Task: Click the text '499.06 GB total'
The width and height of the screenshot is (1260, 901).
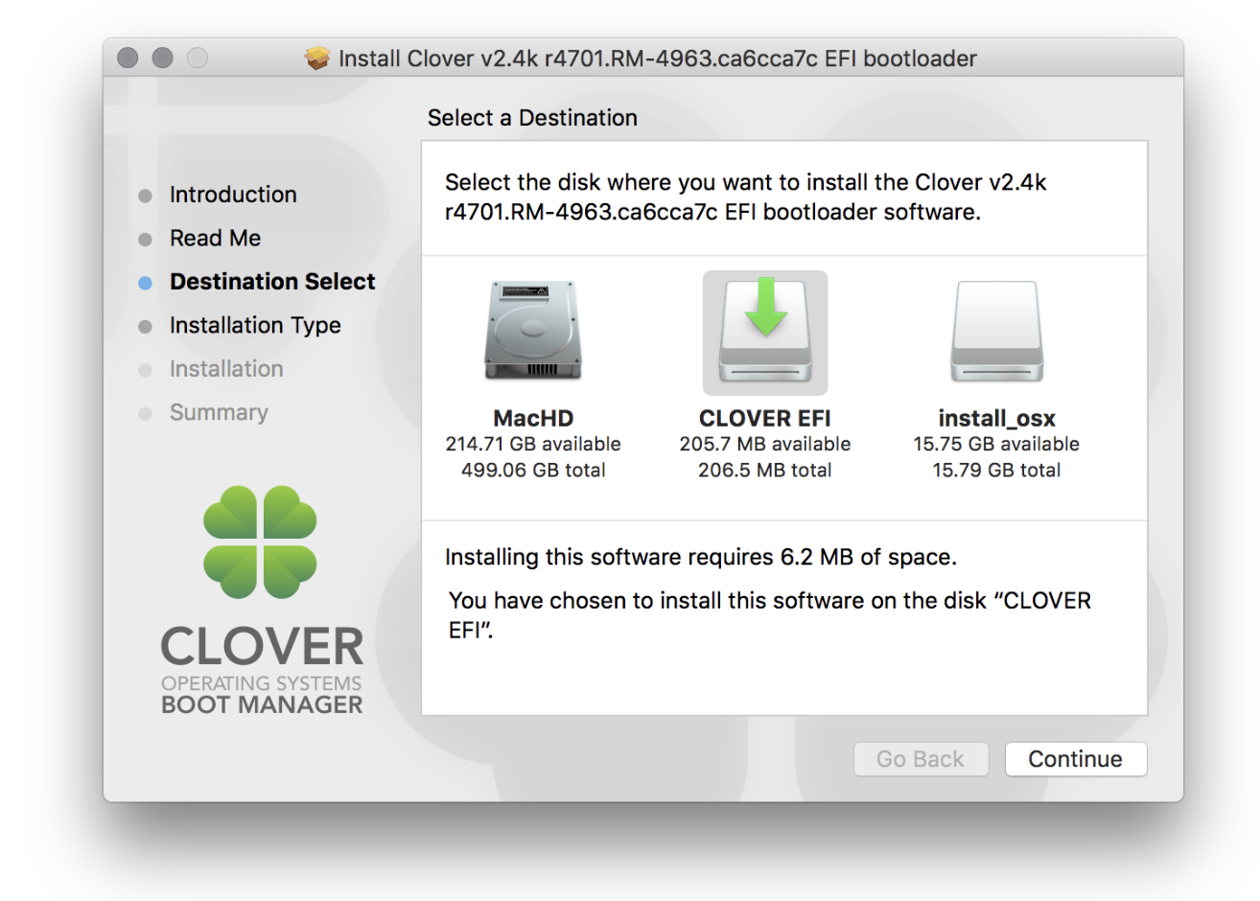Action: (533, 470)
